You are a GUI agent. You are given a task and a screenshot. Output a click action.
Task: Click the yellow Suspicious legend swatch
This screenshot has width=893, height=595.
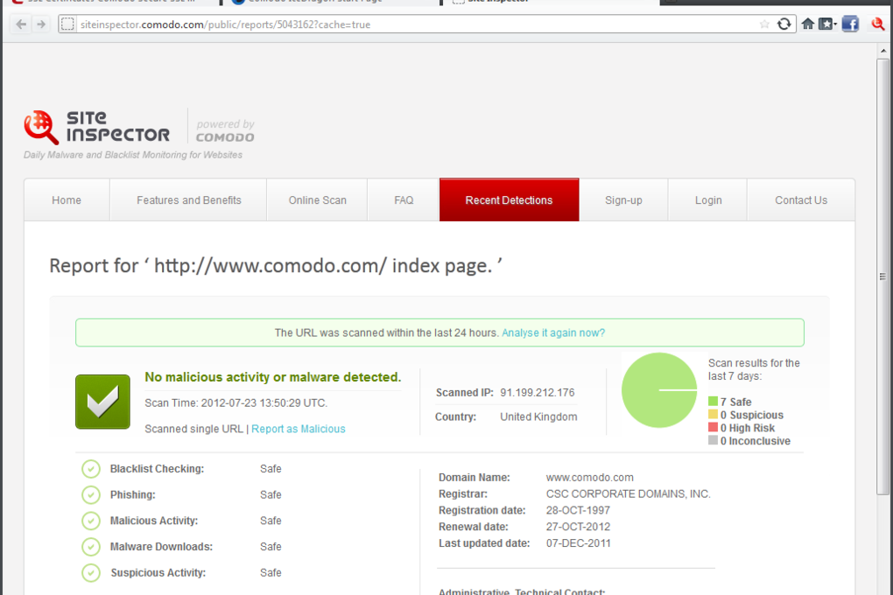click(713, 415)
